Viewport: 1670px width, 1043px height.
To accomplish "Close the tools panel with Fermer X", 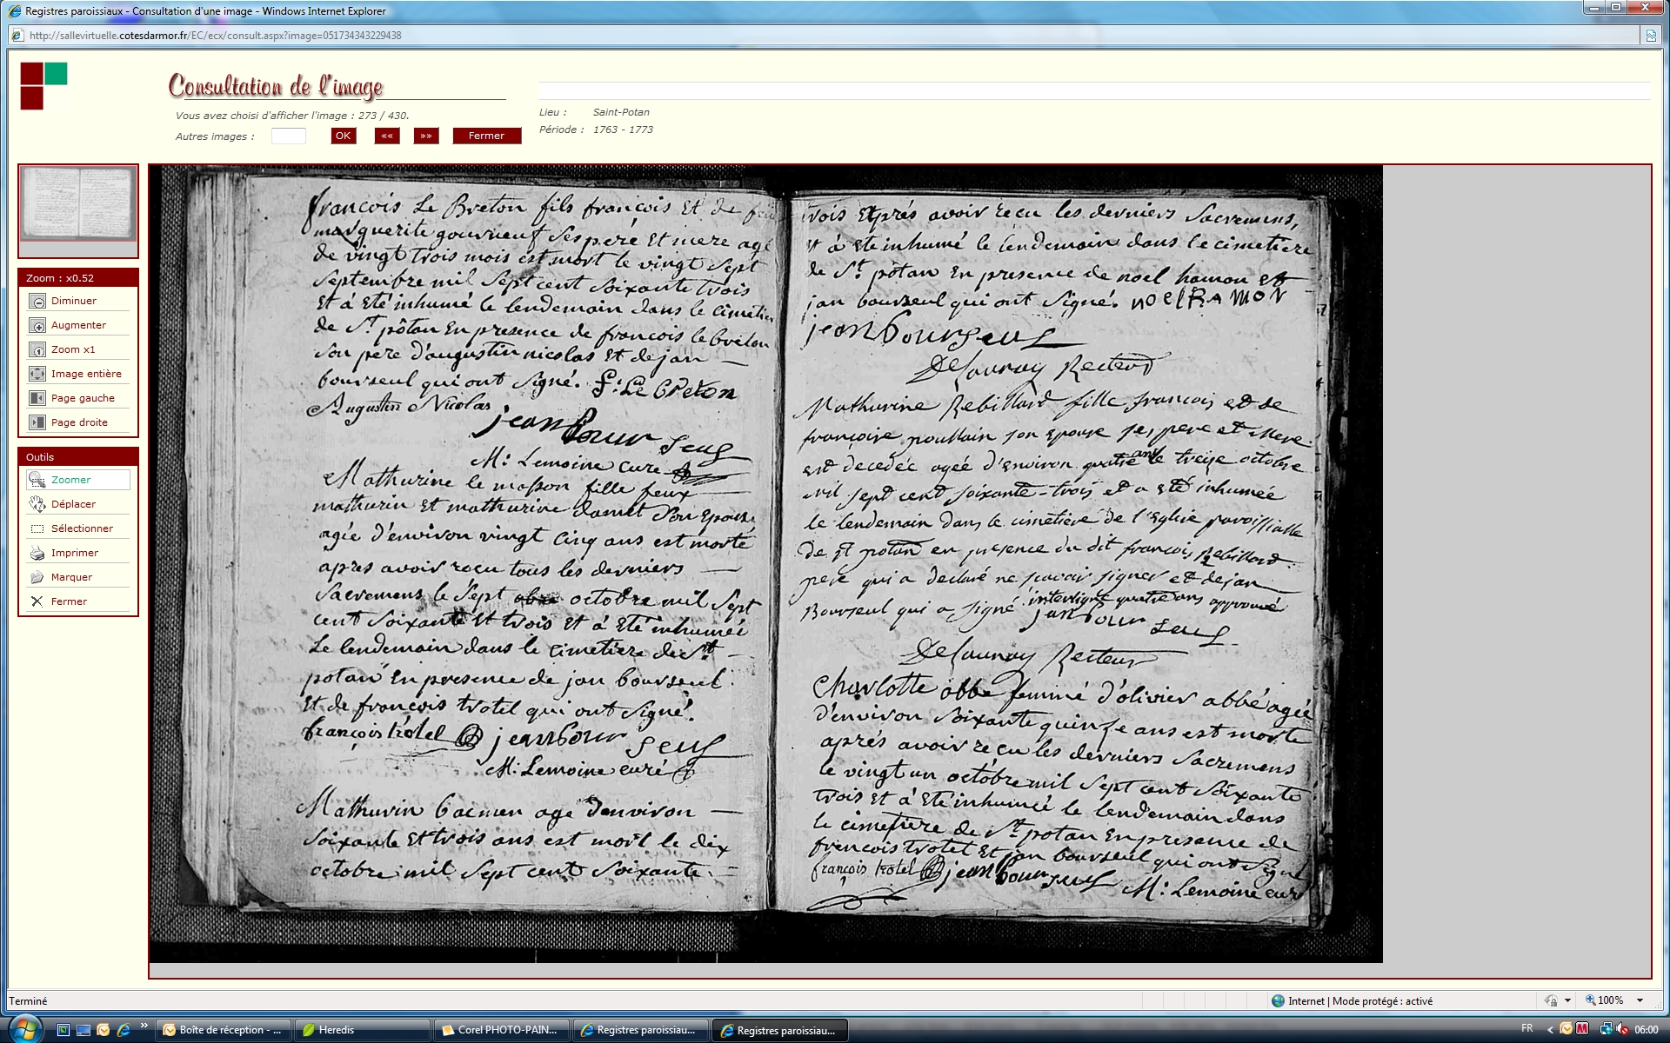I will pos(37,601).
